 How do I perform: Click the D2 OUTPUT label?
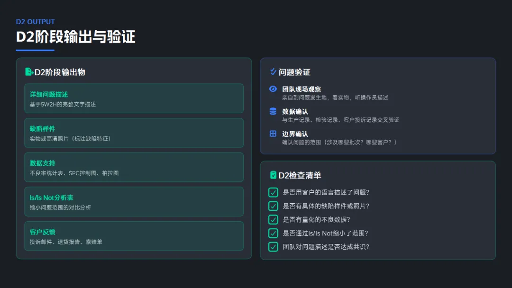coord(36,22)
